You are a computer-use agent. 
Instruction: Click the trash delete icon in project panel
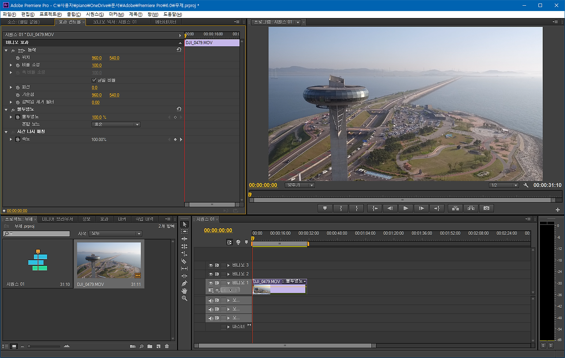(x=166, y=347)
